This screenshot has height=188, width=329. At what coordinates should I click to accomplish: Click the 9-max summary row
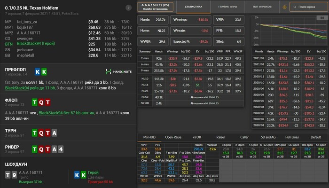coord(191,70)
